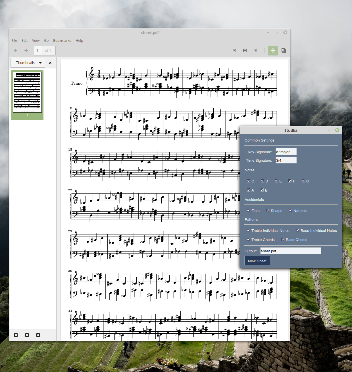The width and height of the screenshot is (352, 372).
Task: Reset zoom icon in top toolbar
Action: tap(255, 51)
